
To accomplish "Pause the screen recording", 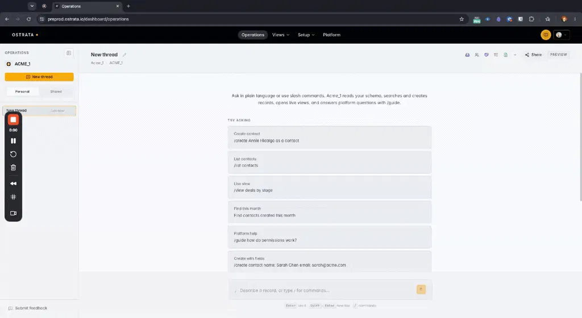I will click(14, 141).
